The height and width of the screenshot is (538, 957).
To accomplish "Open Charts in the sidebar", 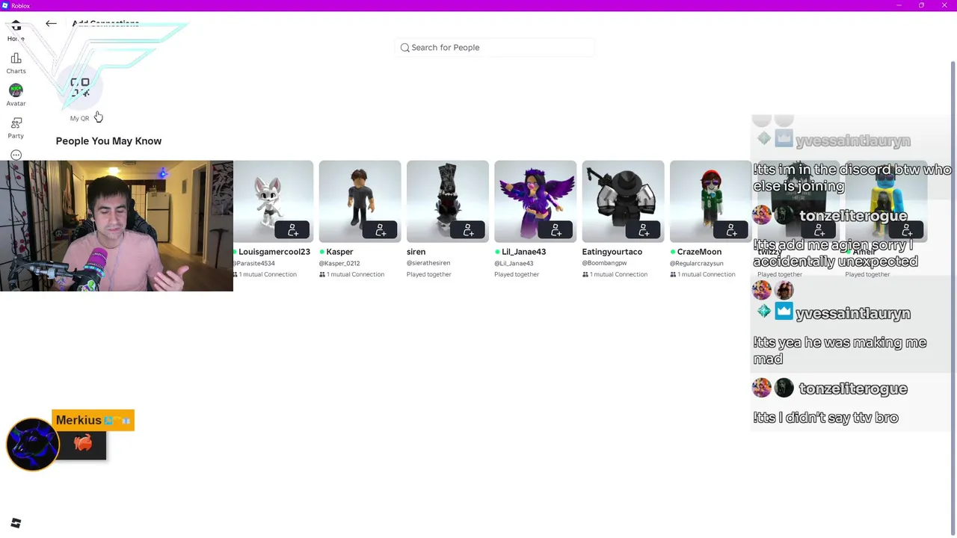I will click(x=16, y=64).
